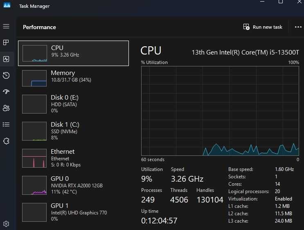This screenshot has height=230, width=304.
Task: Click the Memory usage mini graph thumbnail
Action: point(34,78)
